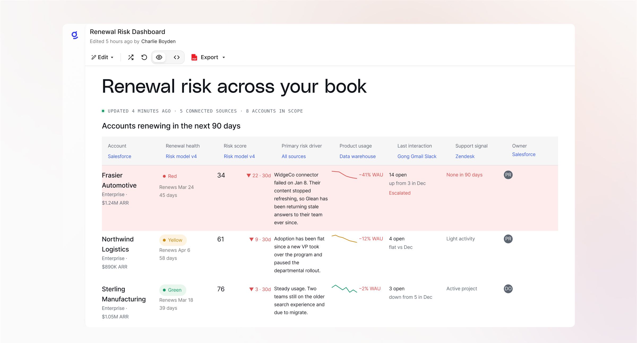The height and width of the screenshot is (343, 637).
Task: Click the '−2% WAU' usage value
Action: (370, 289)
